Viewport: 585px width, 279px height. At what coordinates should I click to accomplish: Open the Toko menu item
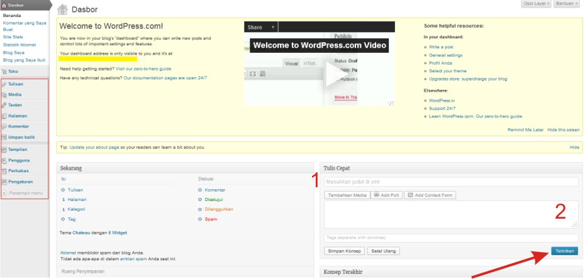coord(13,71)
